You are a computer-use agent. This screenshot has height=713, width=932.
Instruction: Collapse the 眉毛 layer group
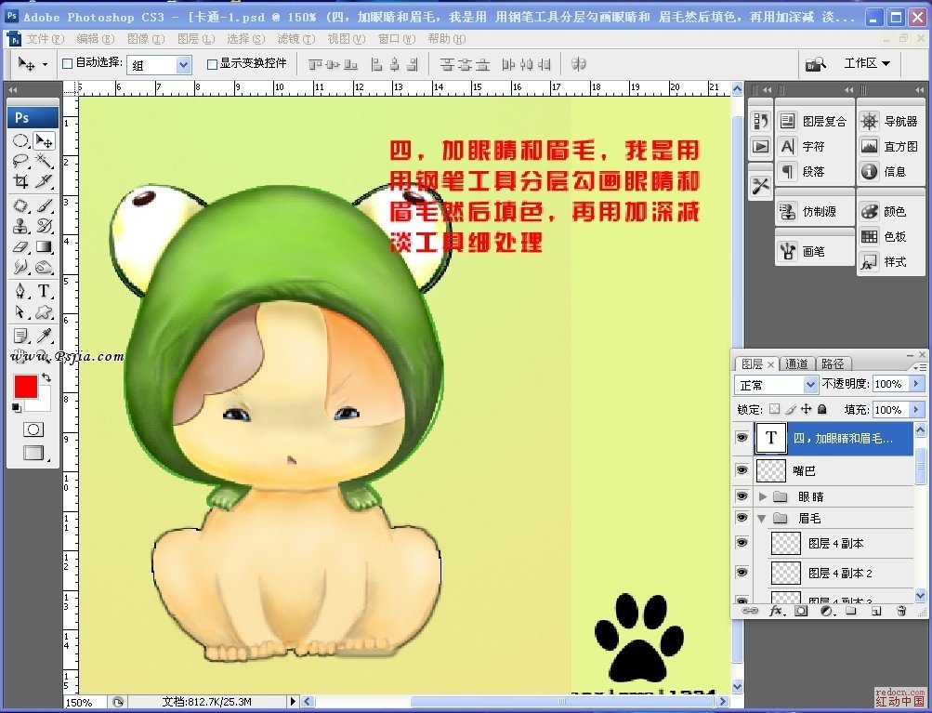pyautogui.click(x=763, y=518)
